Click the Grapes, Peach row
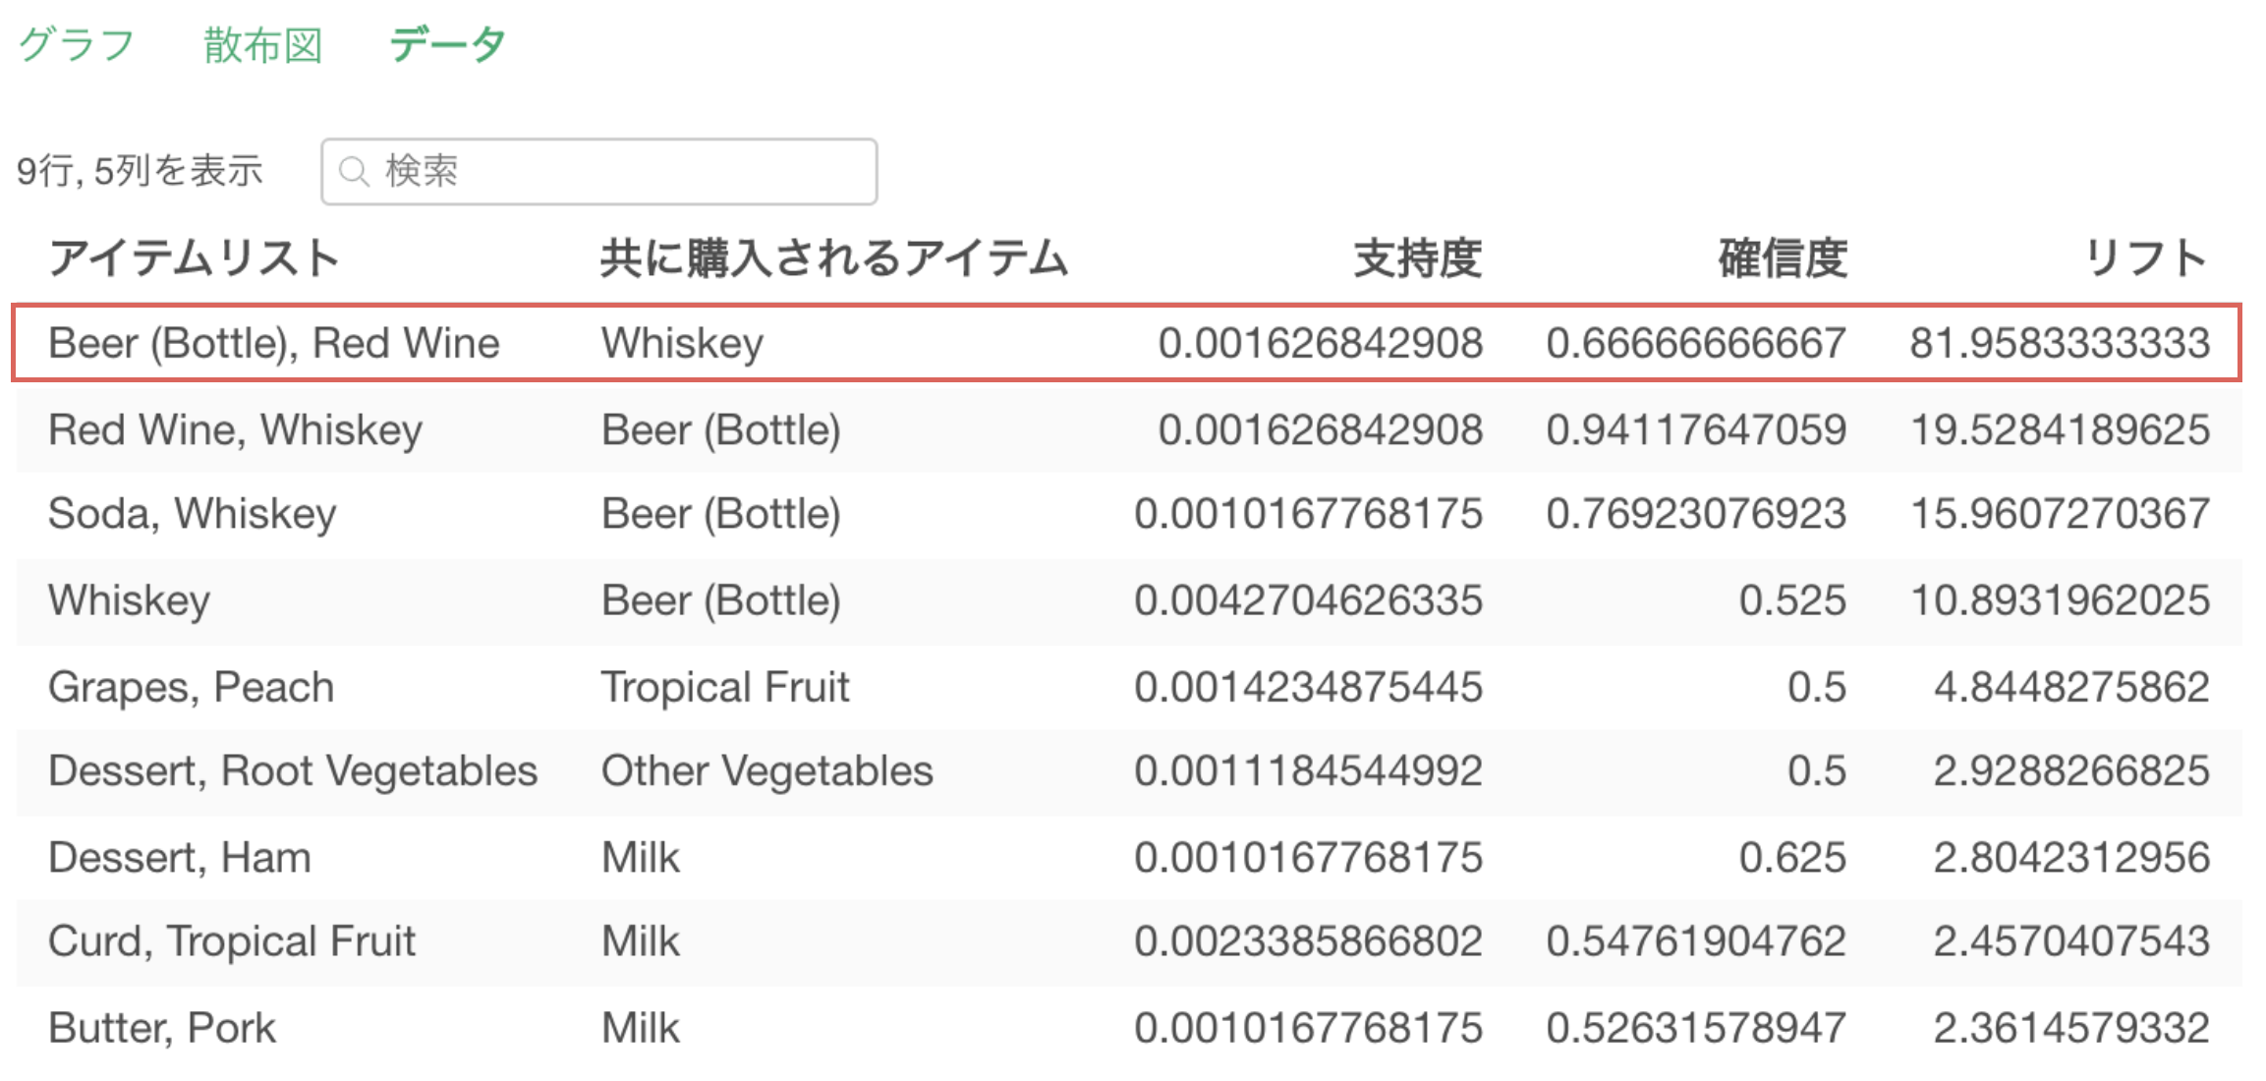2266x1081 pixels. (192, 687)
